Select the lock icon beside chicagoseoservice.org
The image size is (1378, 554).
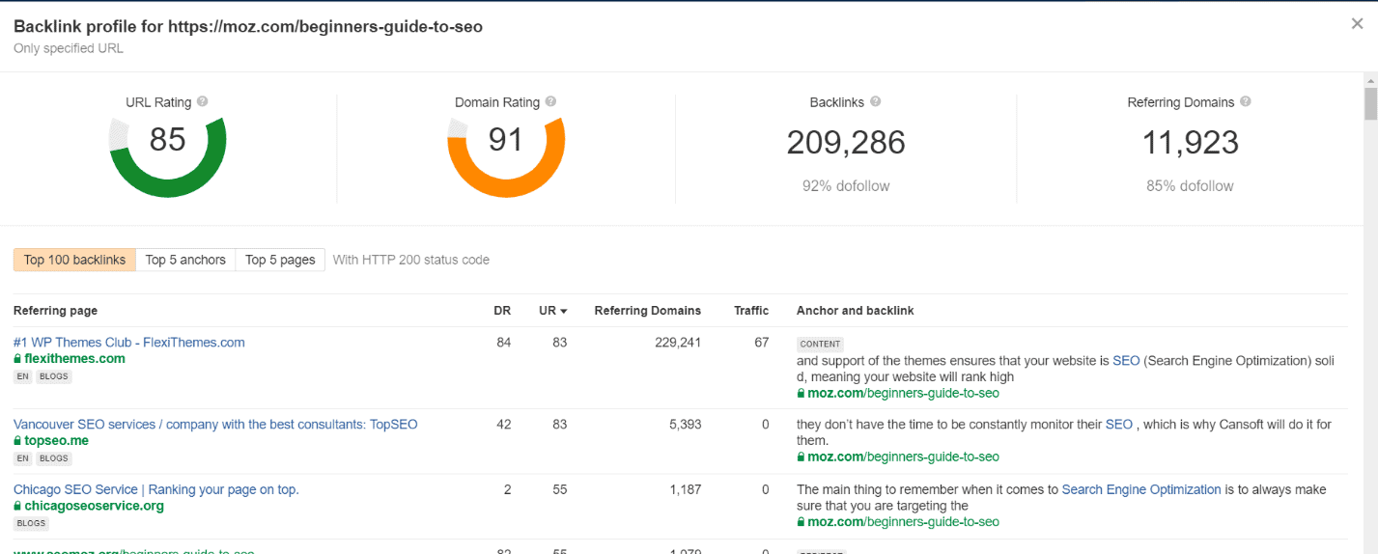click(17, 506)
